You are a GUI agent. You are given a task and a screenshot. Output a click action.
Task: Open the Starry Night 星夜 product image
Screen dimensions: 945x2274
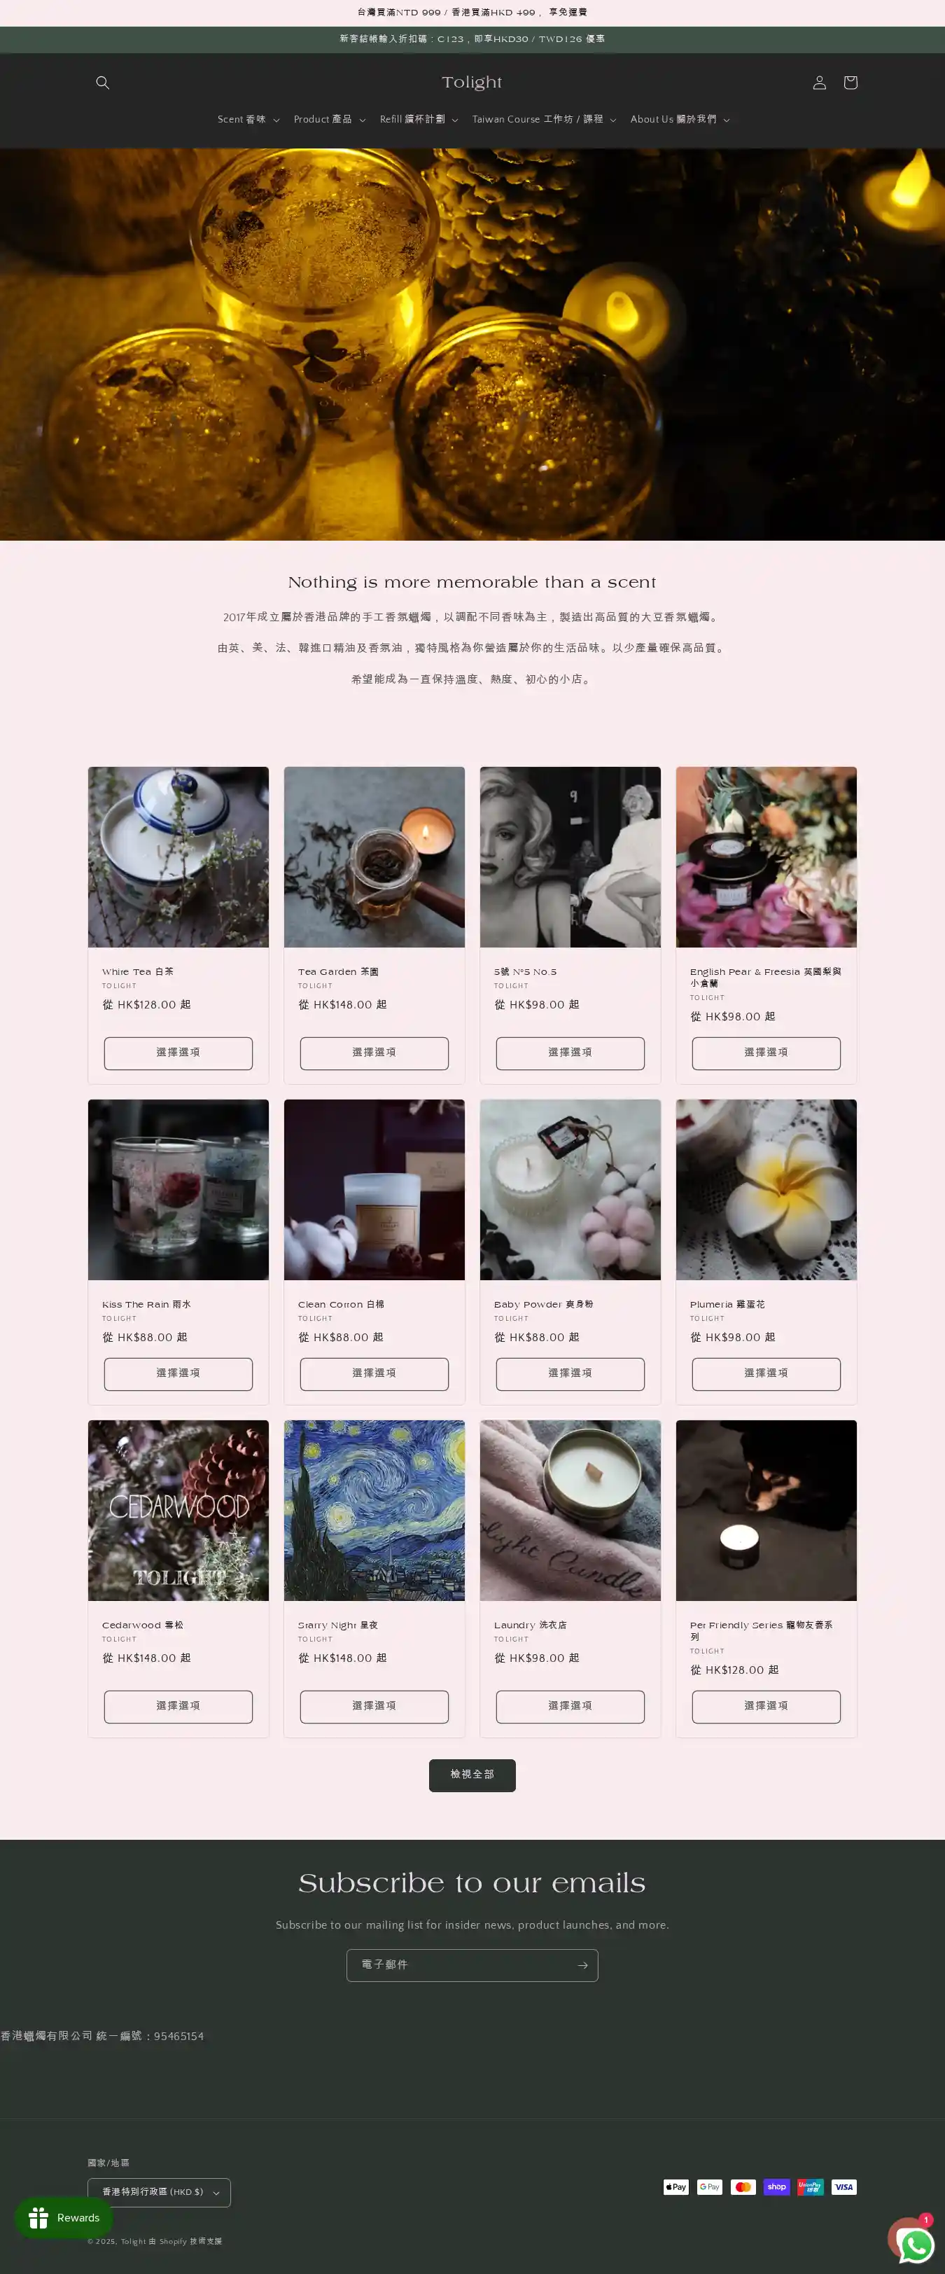(x=374, y=1509)
